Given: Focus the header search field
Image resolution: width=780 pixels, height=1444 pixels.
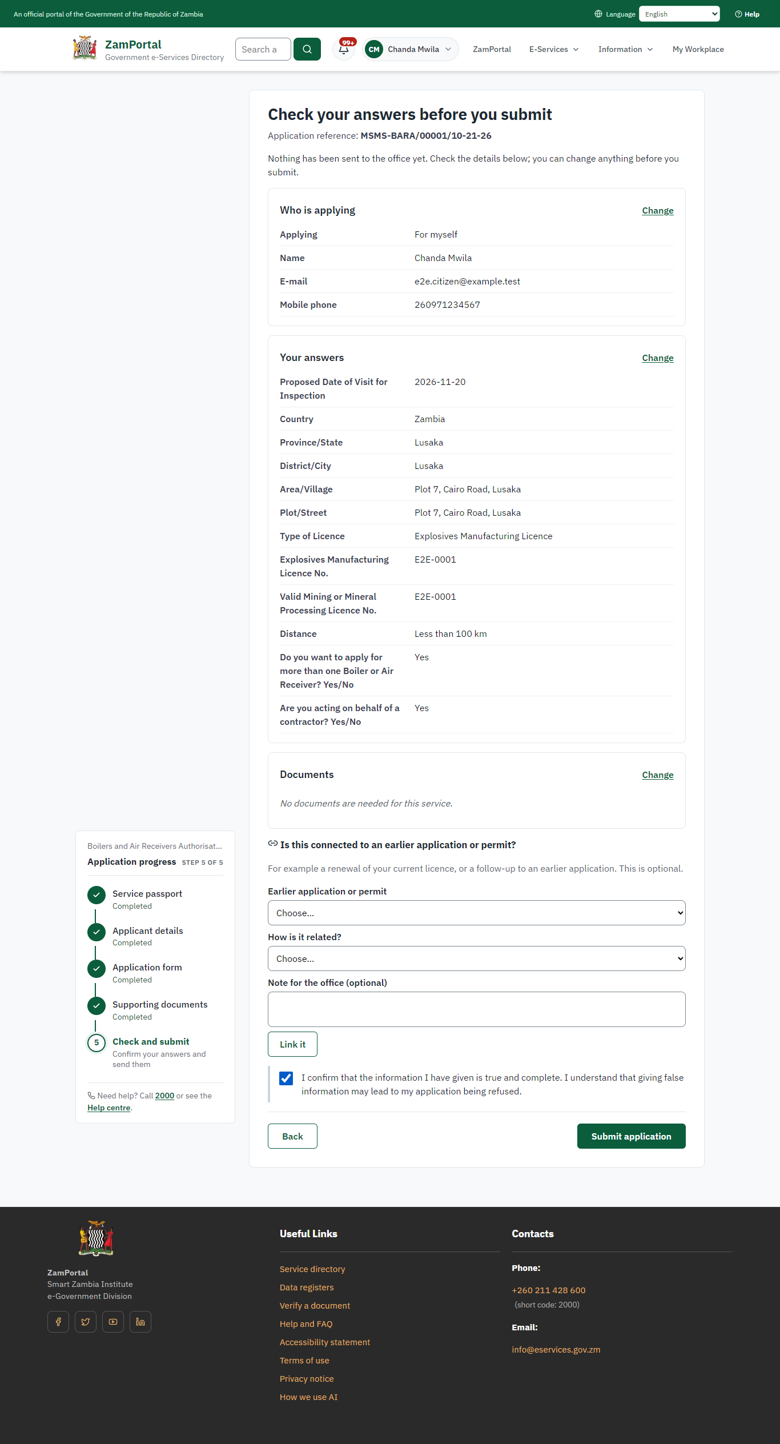Looking at the screenshot, I should [x=263, y=49].
